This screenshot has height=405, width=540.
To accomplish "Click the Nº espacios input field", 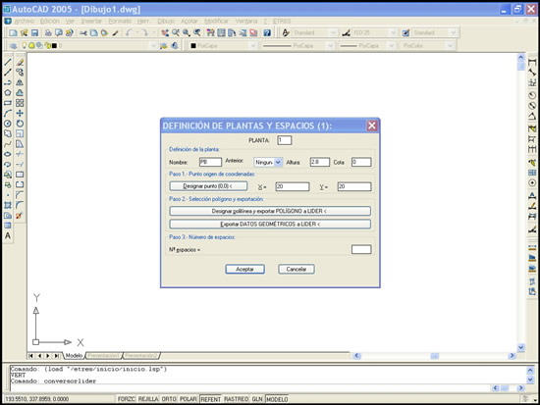I will [x=361, y=249].
